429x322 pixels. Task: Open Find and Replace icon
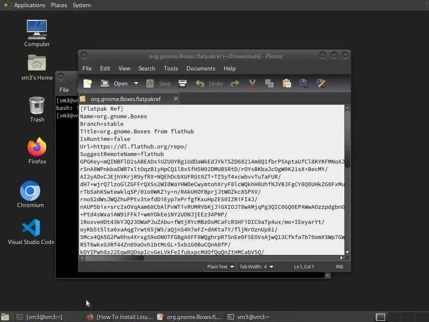pos(321,83)
